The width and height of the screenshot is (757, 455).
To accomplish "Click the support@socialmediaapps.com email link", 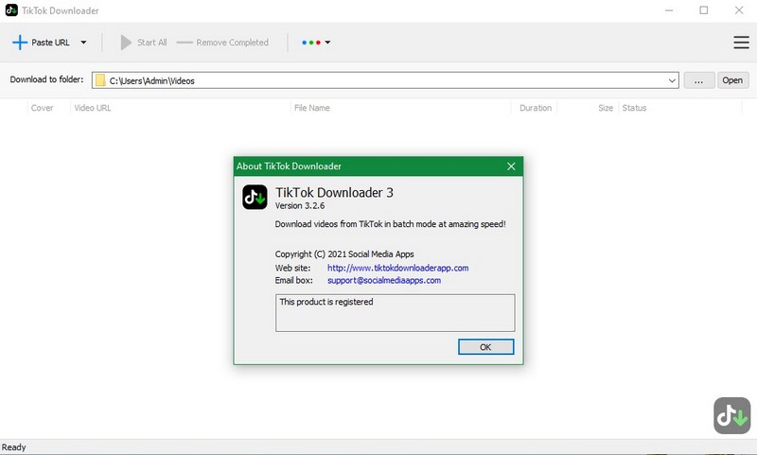I will point(384,280).
